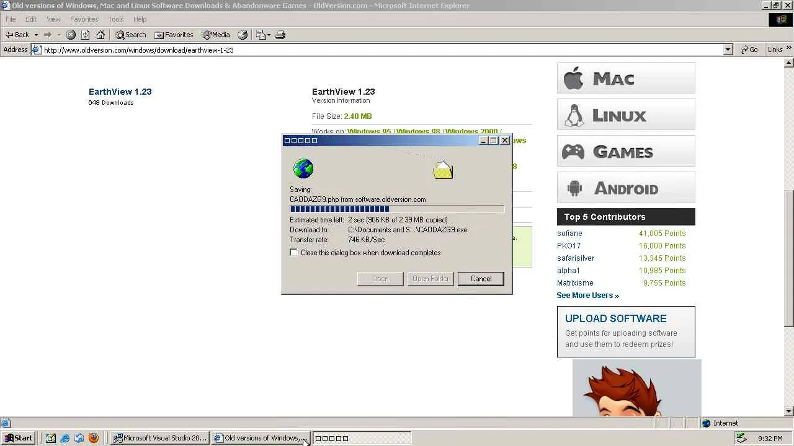Open the Tools menu
This screenshot has width=794, height=446.
116,19
